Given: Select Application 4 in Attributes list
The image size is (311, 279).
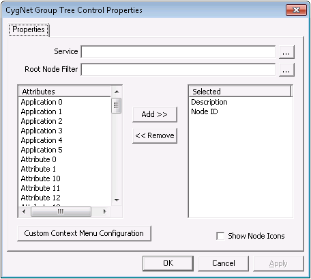Looking at the screenshot, I should tap(42, 140).
